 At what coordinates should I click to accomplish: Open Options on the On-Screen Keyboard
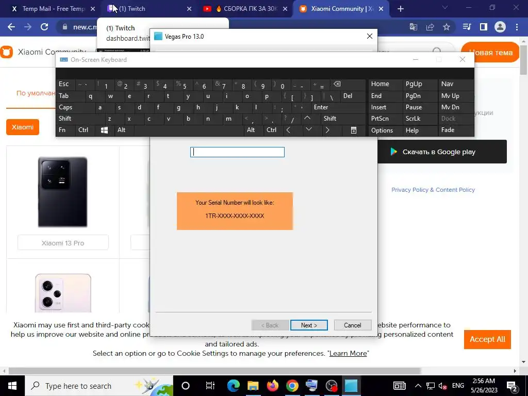point(385,130)
